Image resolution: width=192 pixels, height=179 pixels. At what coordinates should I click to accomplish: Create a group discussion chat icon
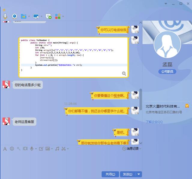coord(49,16)
